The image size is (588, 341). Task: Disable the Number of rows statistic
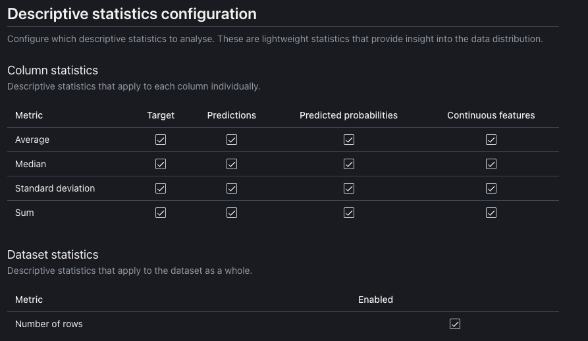pos(455,324)
